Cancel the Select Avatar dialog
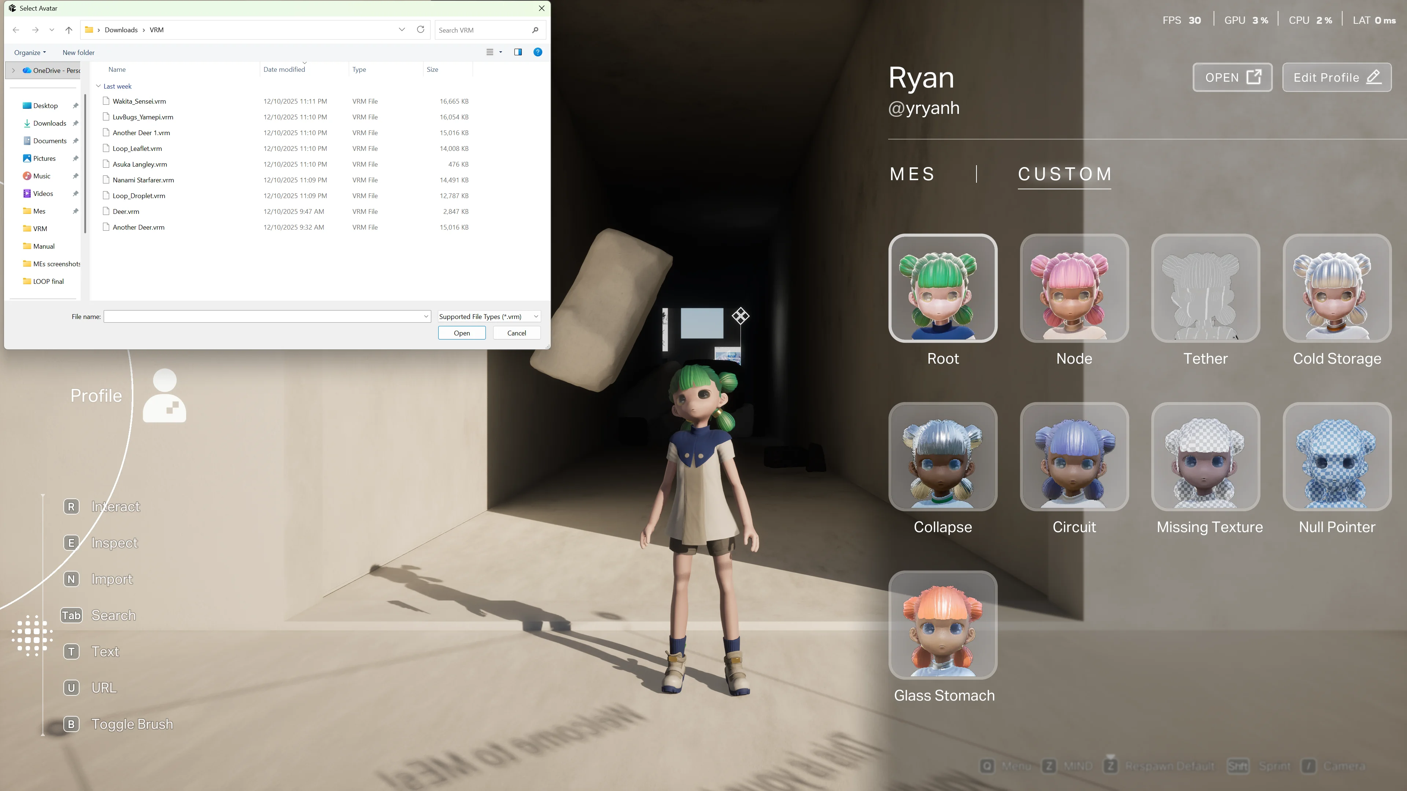 [517, 333]
